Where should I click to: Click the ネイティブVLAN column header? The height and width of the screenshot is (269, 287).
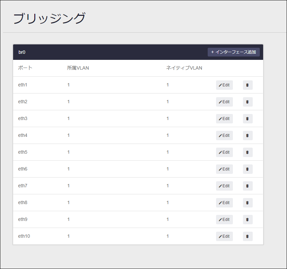pyautogui.click(x=184, y=68)
